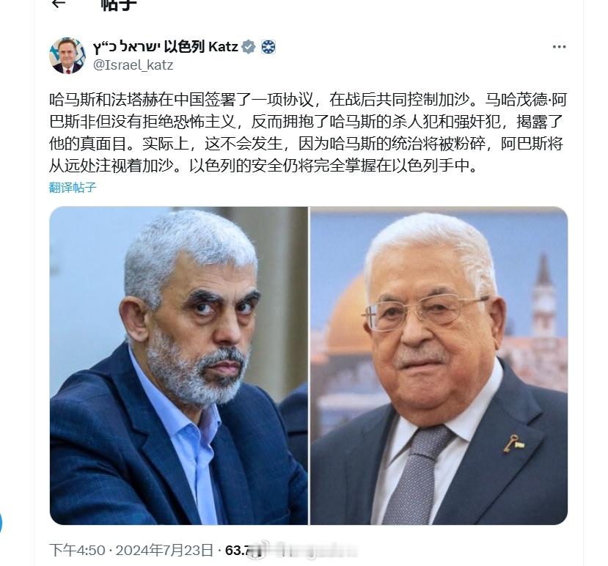Open the @Israel_katz handle link

click(133, 65)
